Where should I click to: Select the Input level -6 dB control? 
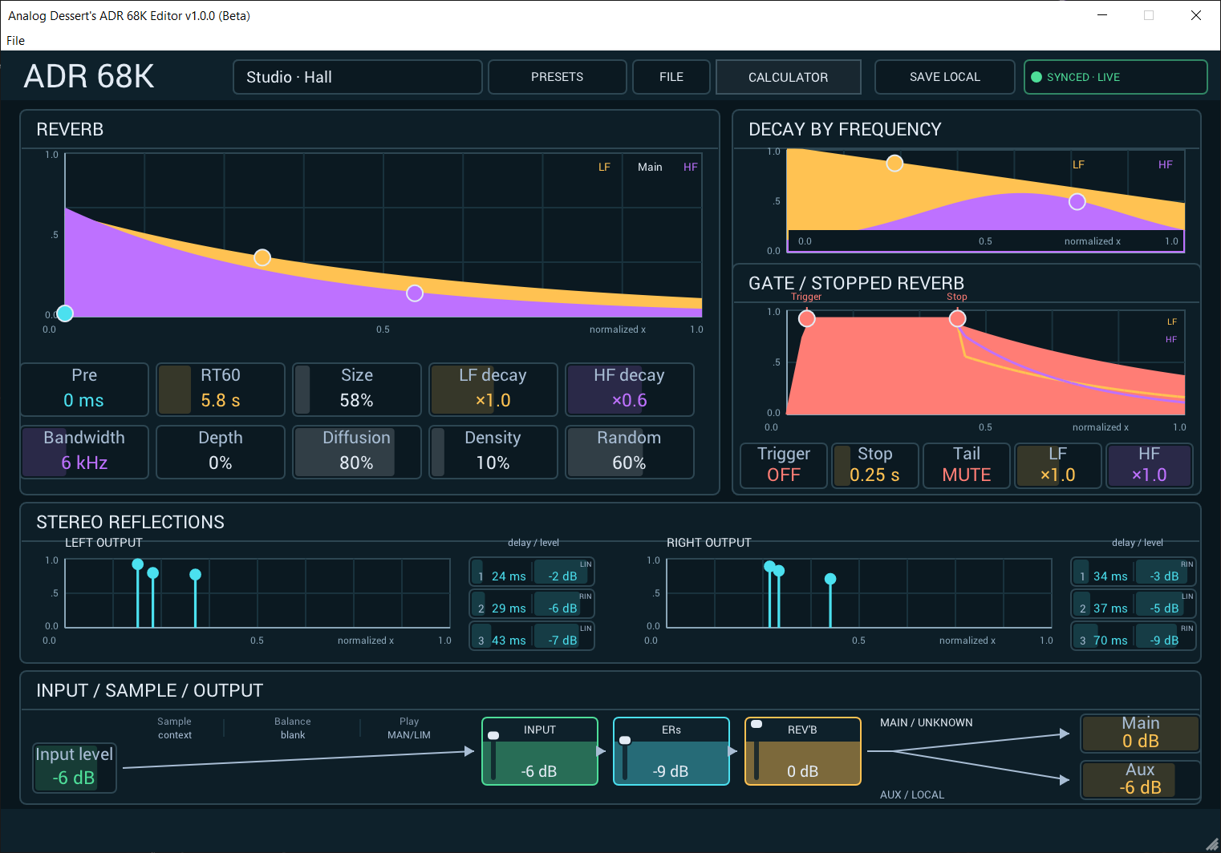[x=74, y=767]
